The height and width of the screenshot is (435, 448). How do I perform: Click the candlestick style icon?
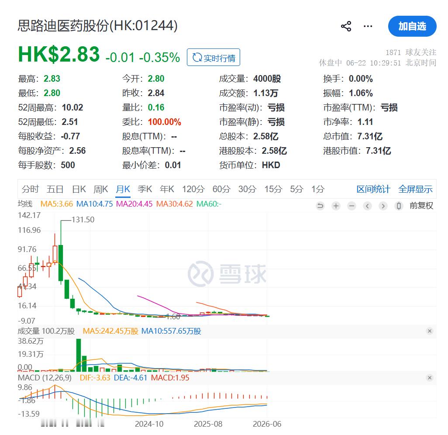click(x=399, y=206)
